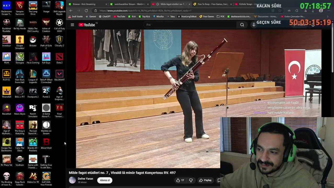This screenshot has width=334, height=188.
Task: Open the Sesli Sözlük bookmark
Action: click(x=75, y=16)
